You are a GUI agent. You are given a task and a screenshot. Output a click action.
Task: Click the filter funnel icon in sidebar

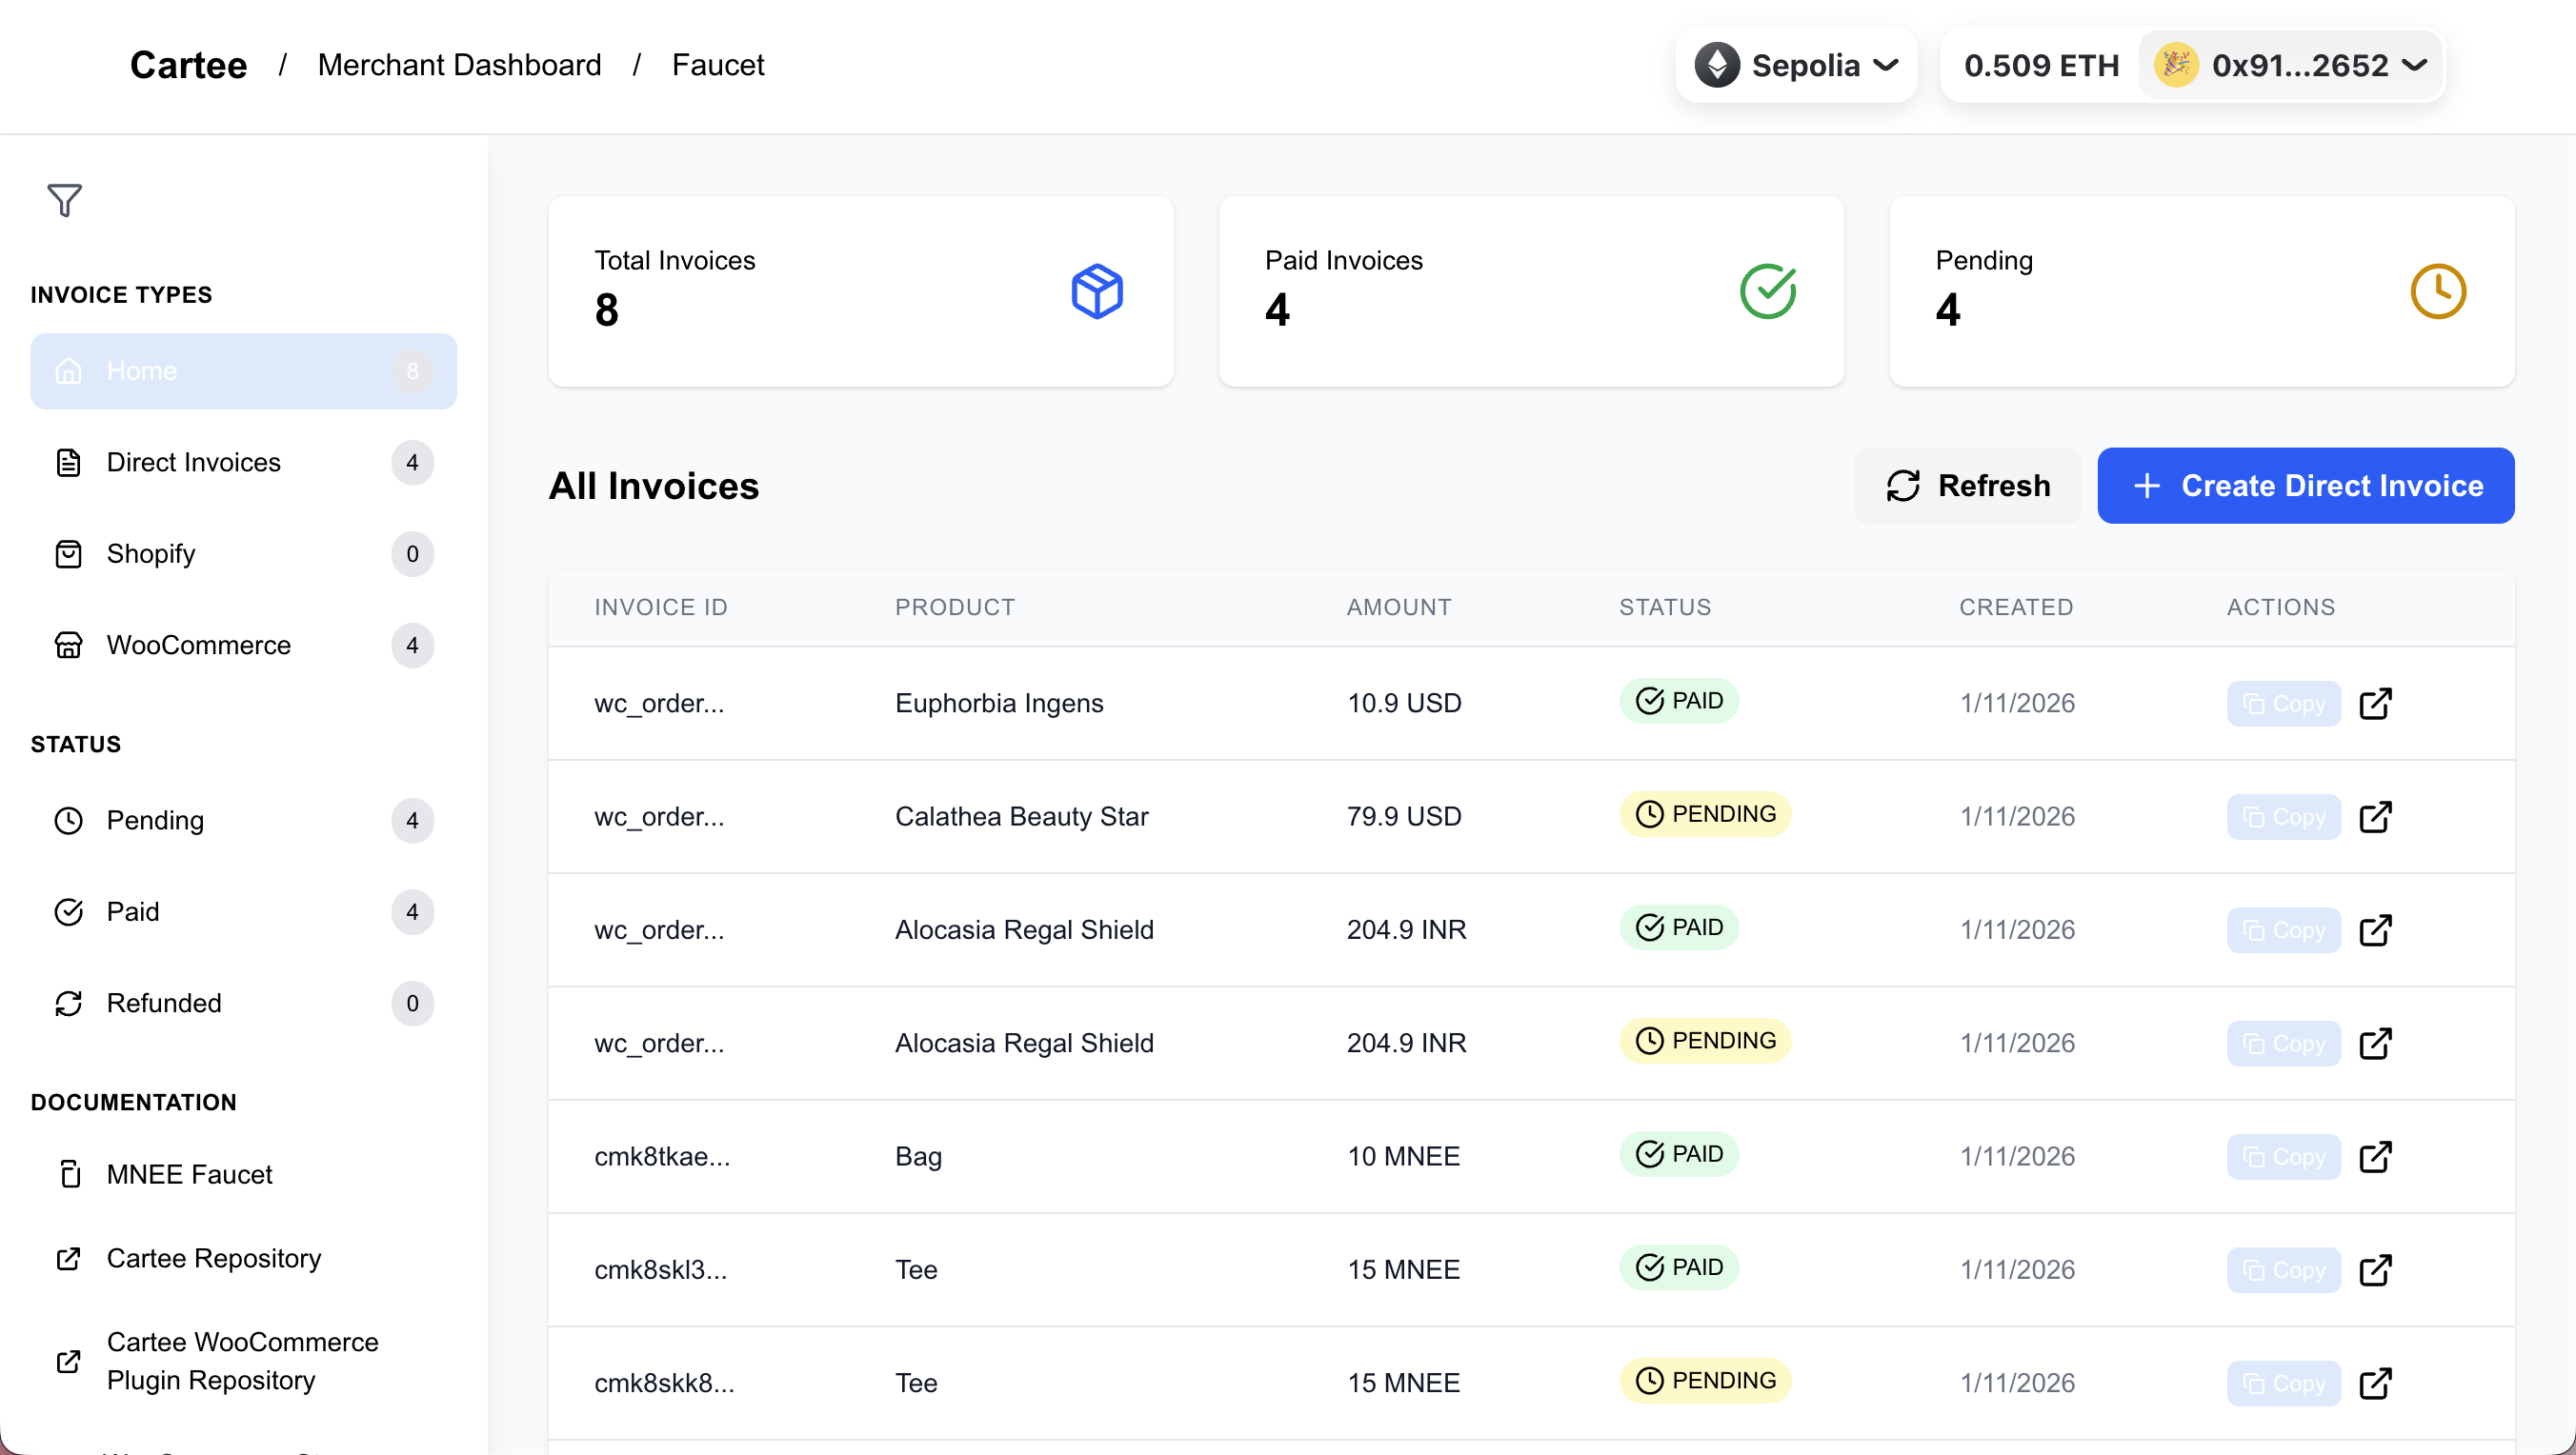point(64,201)
